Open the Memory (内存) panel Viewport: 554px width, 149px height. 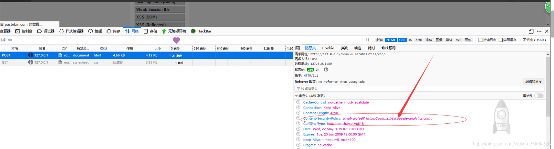coord(113,31)
